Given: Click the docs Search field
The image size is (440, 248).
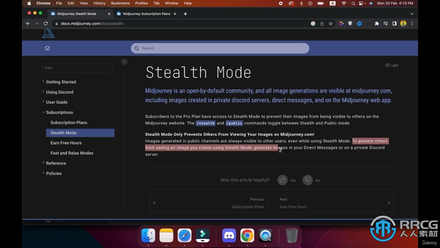Looking at the screenshot, I should pos(220,48).
